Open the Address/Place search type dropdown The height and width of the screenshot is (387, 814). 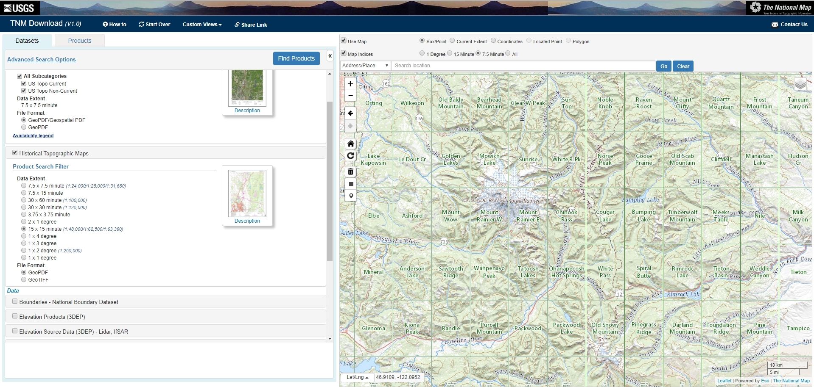coord(365,66)
